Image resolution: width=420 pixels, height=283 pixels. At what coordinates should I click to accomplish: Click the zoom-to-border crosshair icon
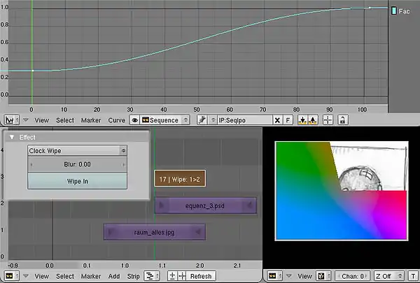tap(328, 120)
